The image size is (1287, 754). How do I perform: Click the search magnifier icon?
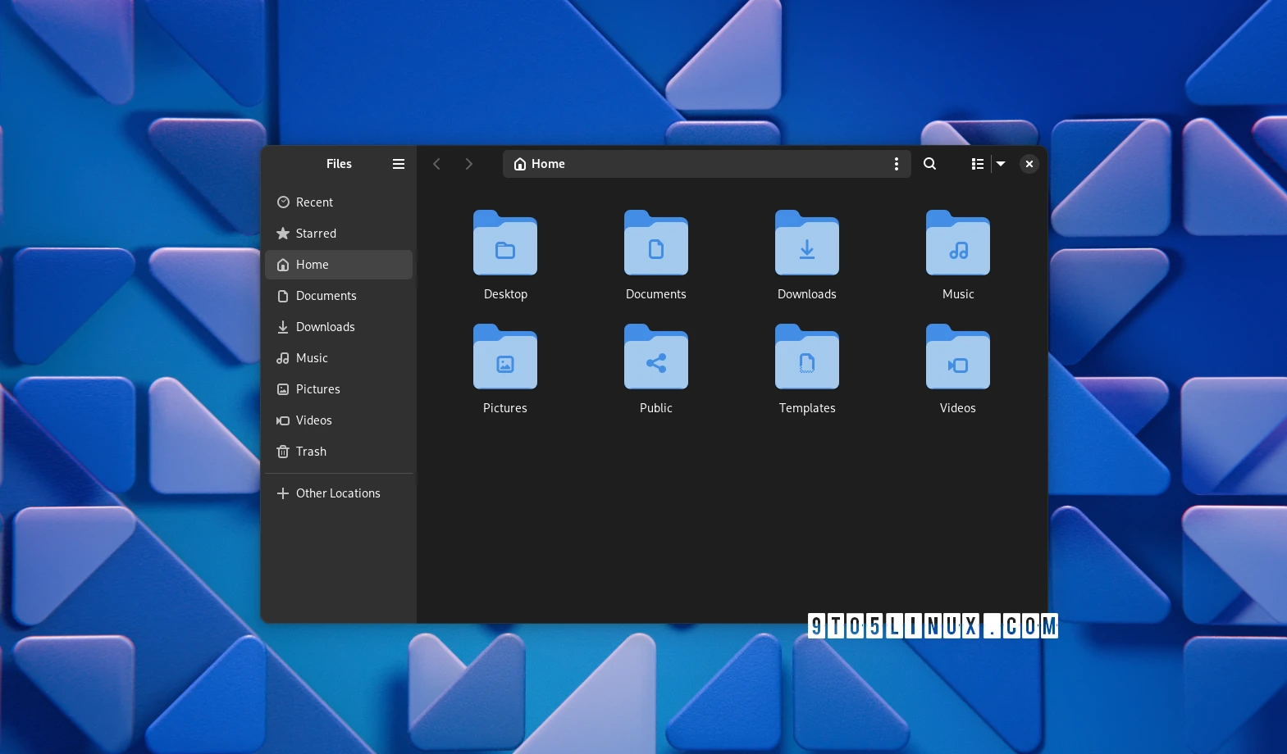(x=929, y=164)
